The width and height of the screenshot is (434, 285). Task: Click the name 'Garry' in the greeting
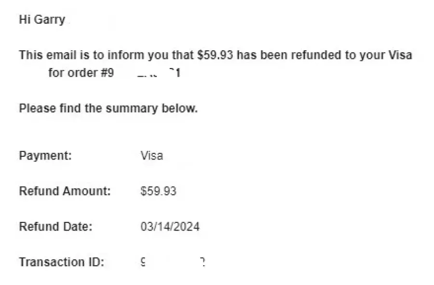(50, 20)
